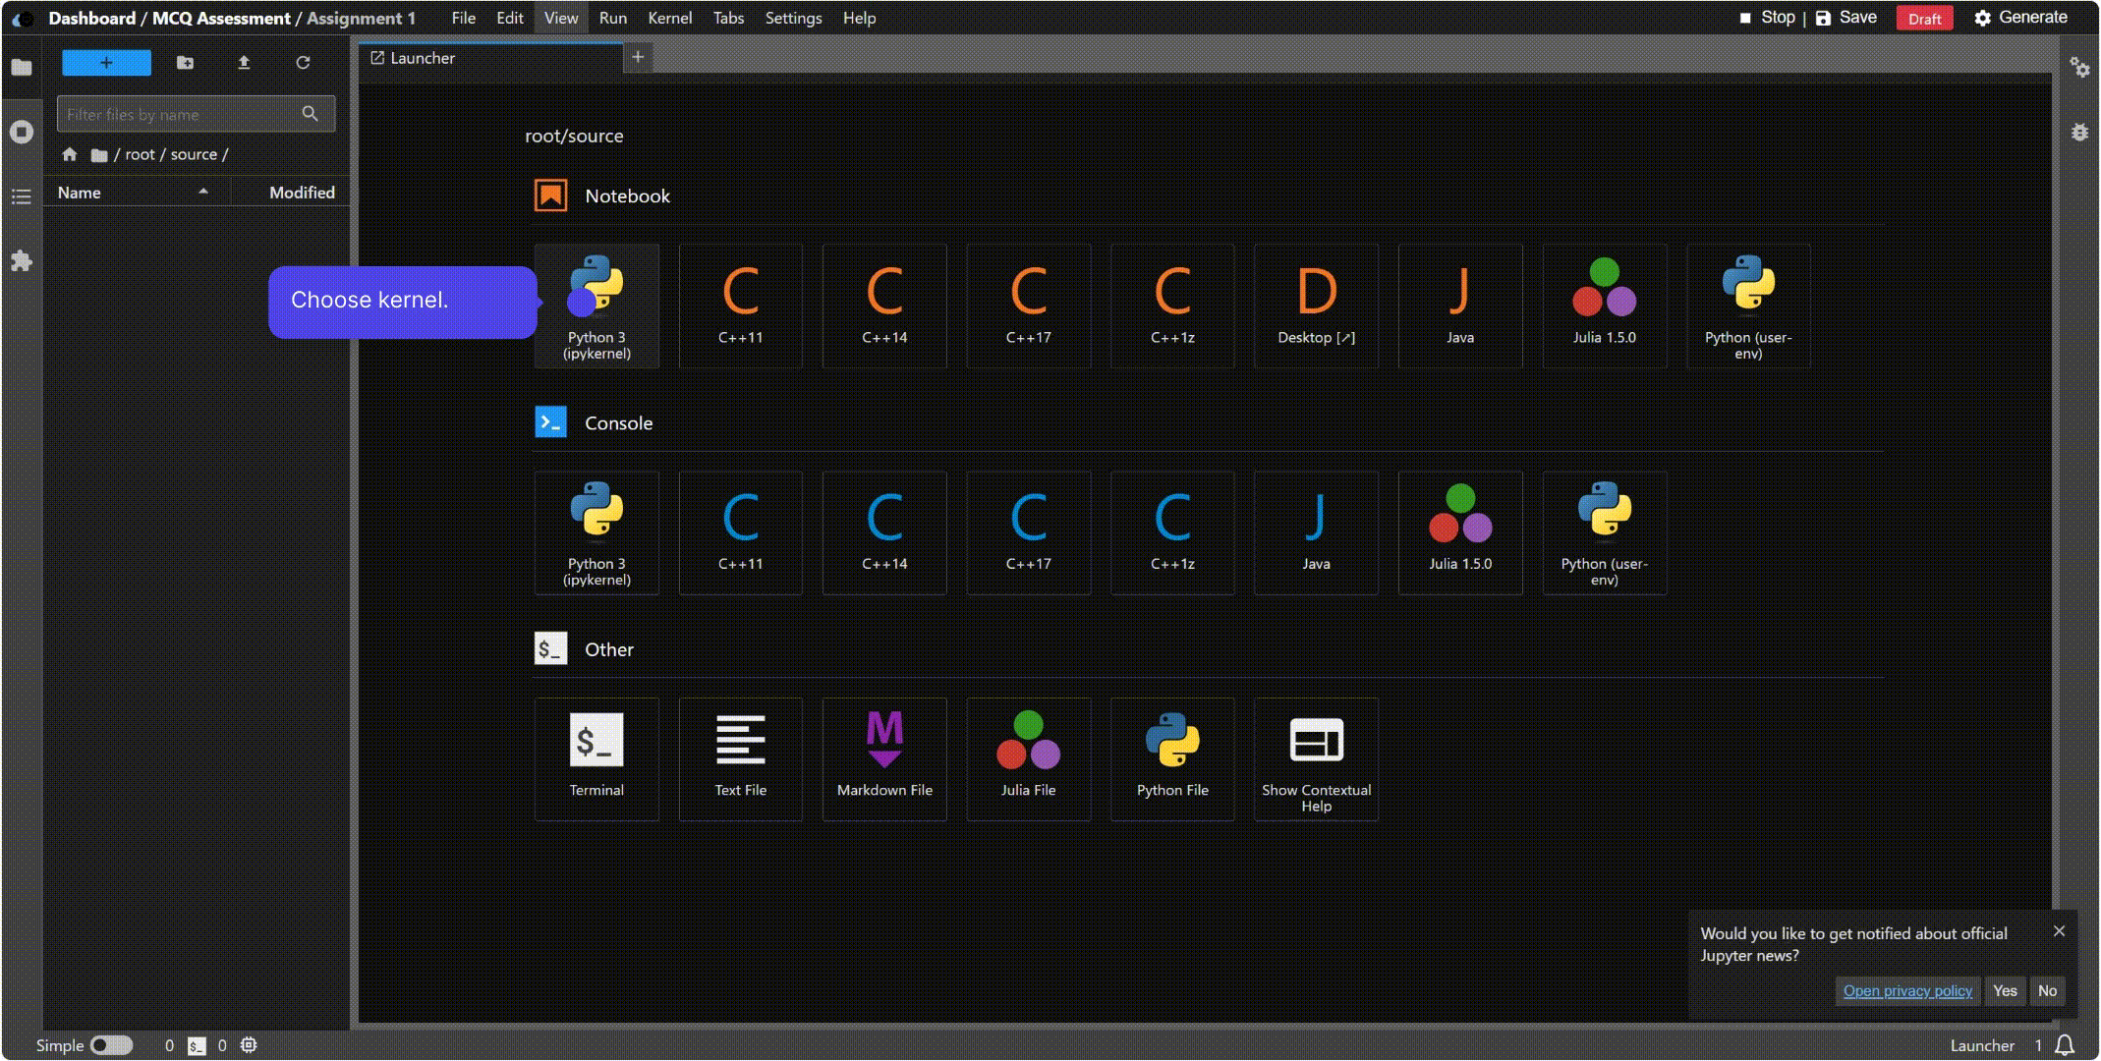This screenshot has height=1061, width=2101.
Task: Open the View menu
Action: [x=561, y=18]
